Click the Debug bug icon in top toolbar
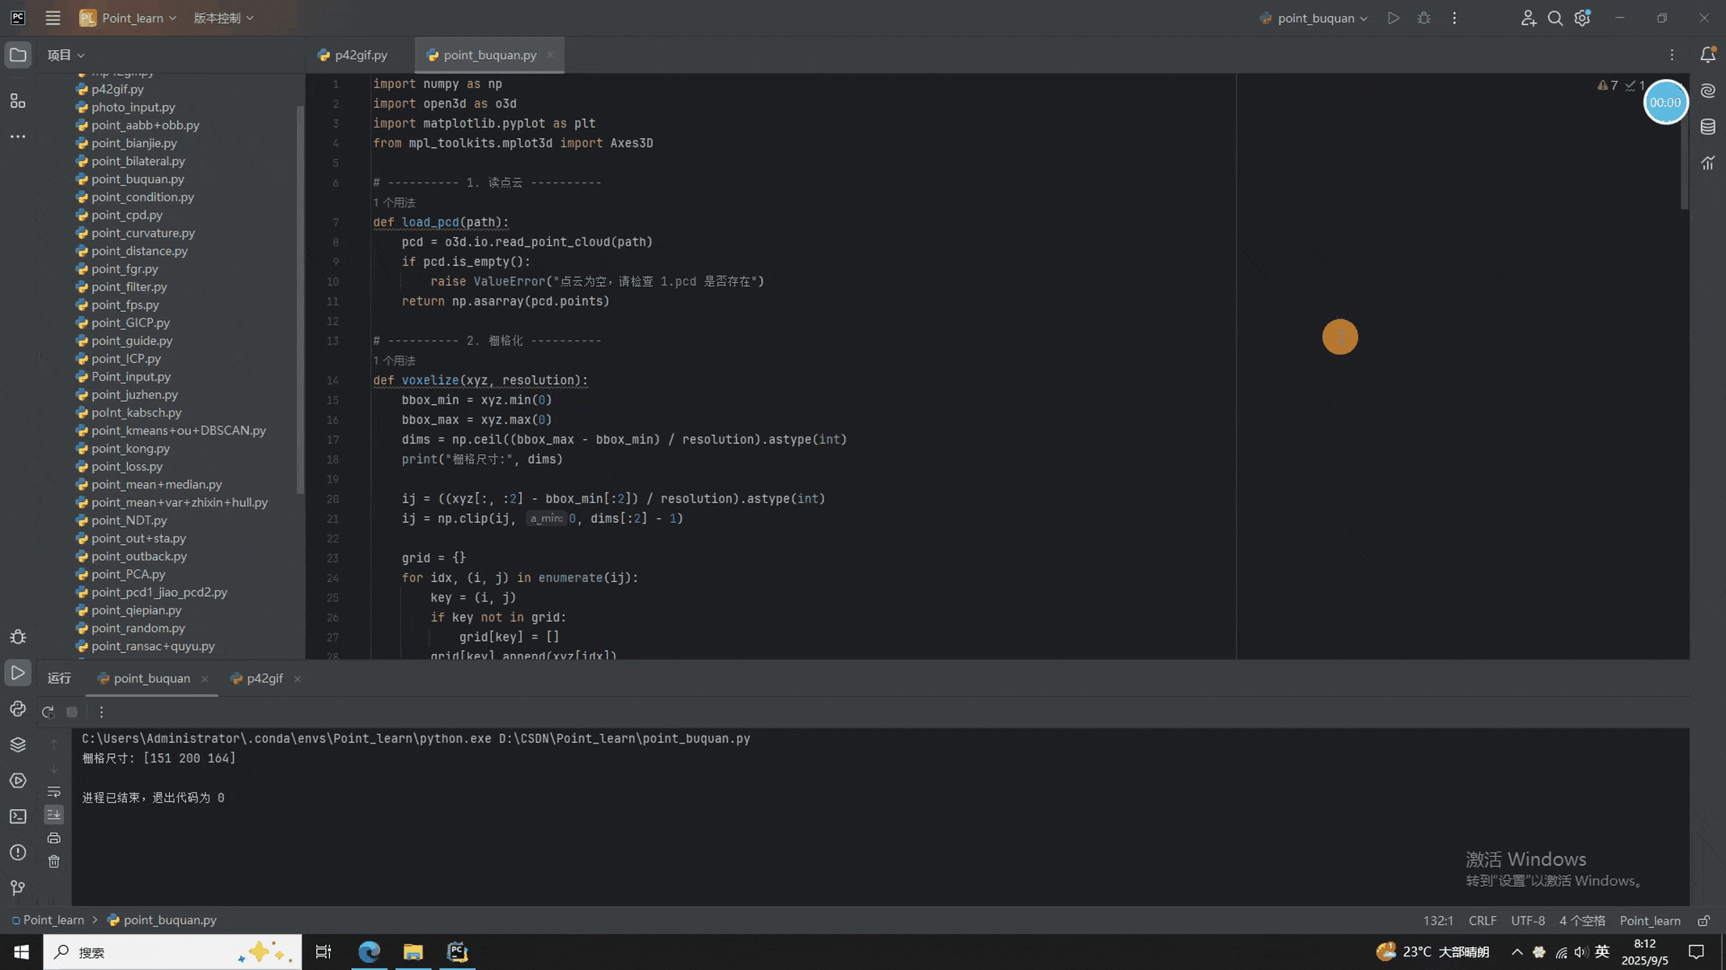 pyautogui.click(x=1424, y=18)
